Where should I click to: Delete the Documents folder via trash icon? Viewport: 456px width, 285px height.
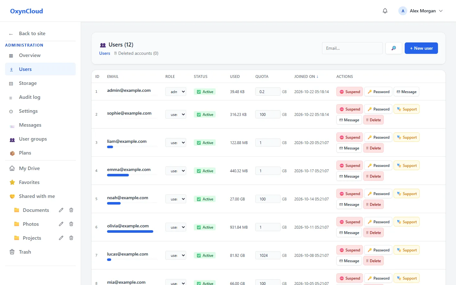pyautogui.click(x=71, y=210)
